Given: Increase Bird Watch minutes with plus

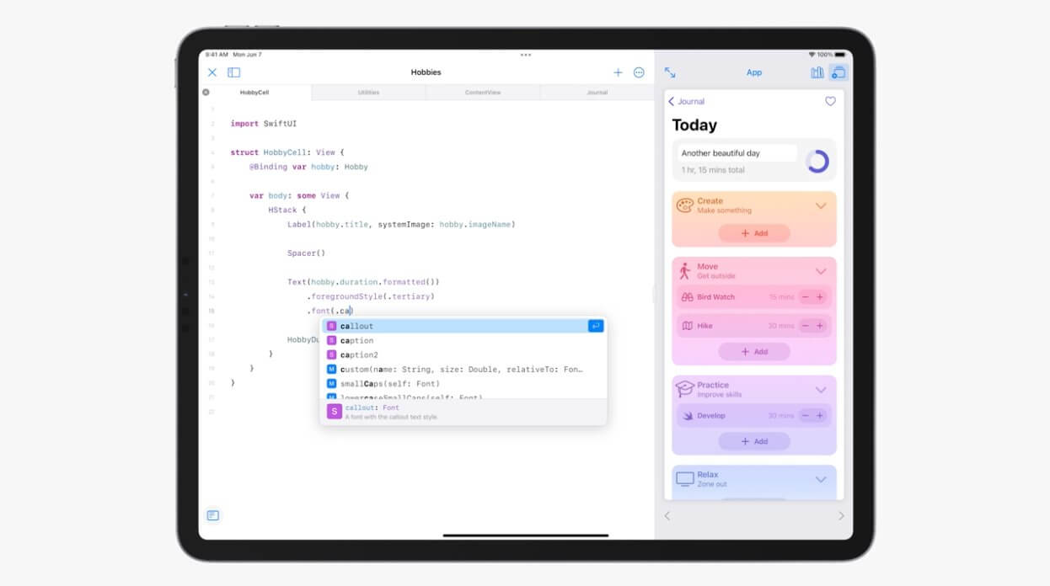Looking at the screenshot, I should [x=820, y=297].
